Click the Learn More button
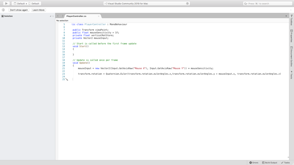This screenshot has width=294, height=165. pyautogui.click(x=39, y=10)
